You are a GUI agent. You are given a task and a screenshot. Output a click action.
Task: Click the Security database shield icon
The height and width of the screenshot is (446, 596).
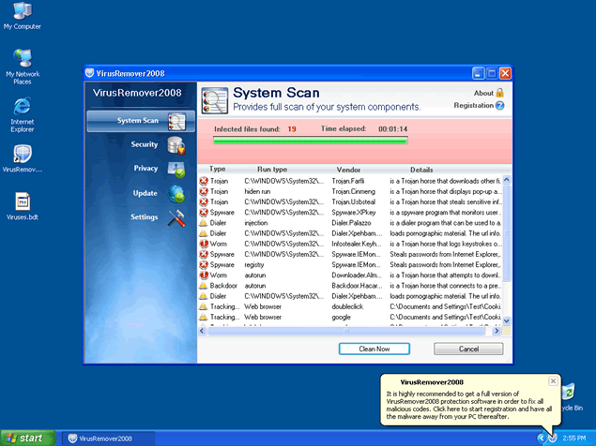pos(176,145)
